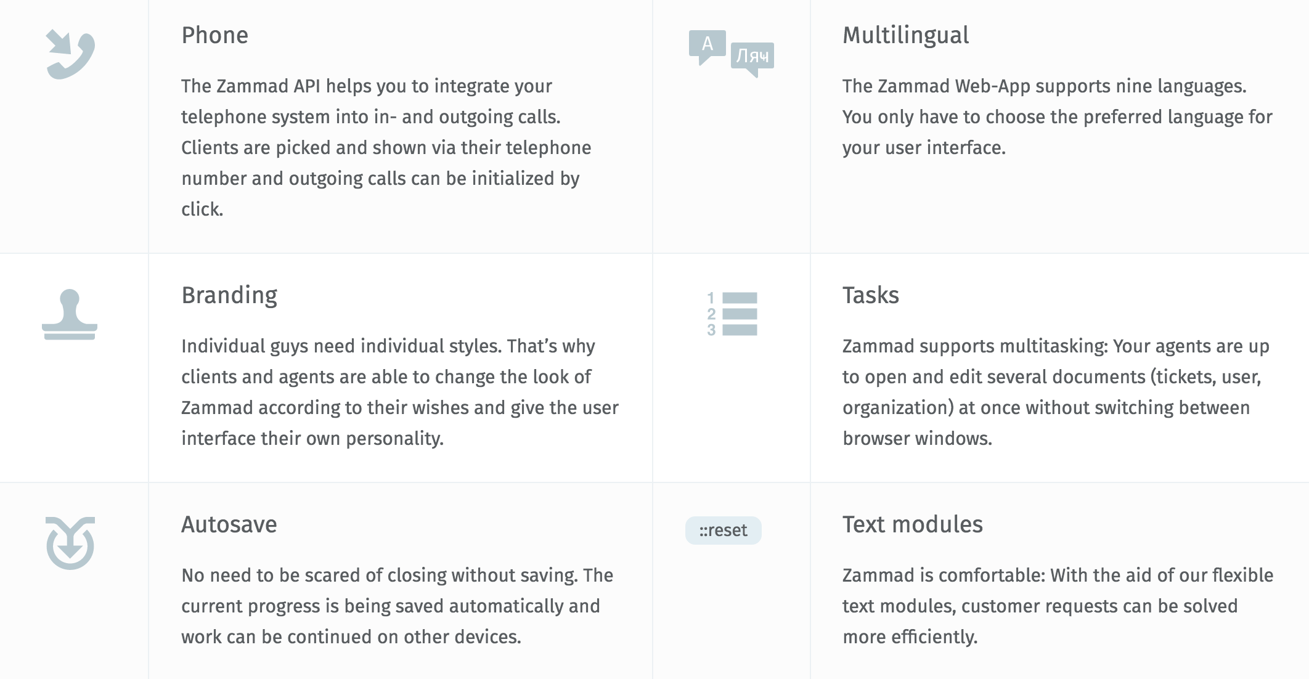Click the stacked bars in Tasks icon

tap(740, 314)
